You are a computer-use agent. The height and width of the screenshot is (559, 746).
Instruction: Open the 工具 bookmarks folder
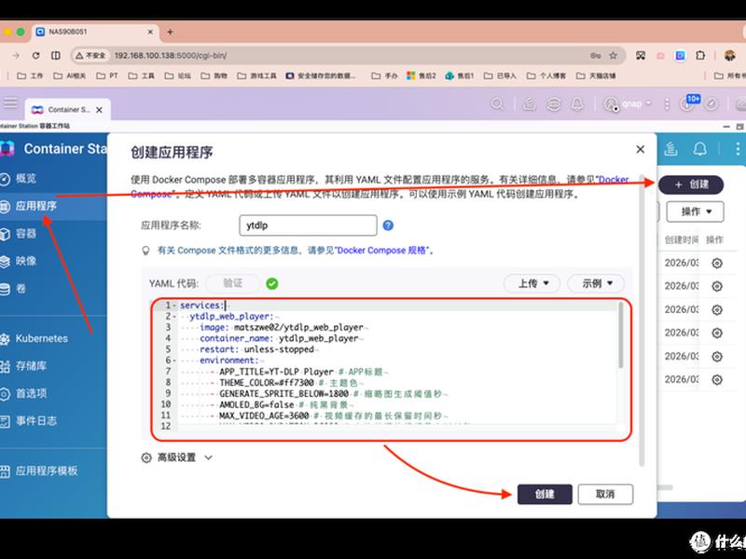[142, 75]
